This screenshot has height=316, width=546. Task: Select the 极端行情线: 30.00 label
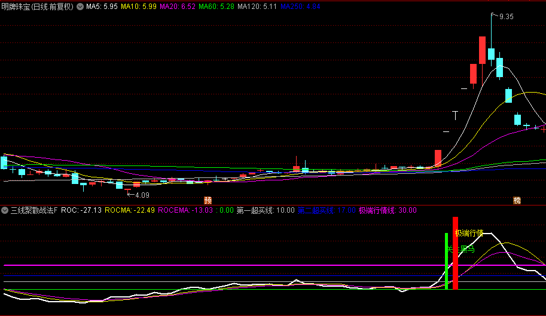point(388,210)
